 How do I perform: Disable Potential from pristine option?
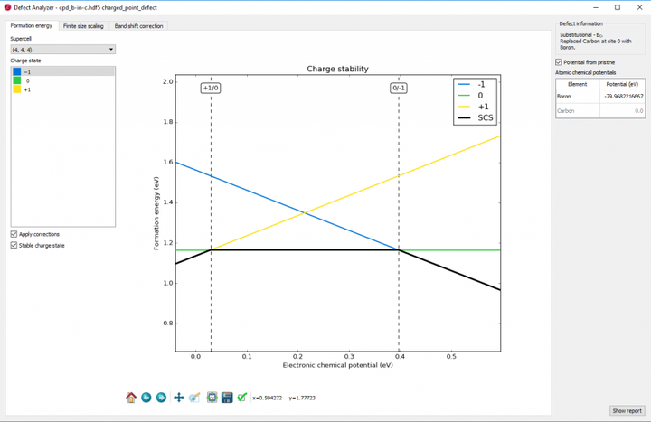pos(559,62)
